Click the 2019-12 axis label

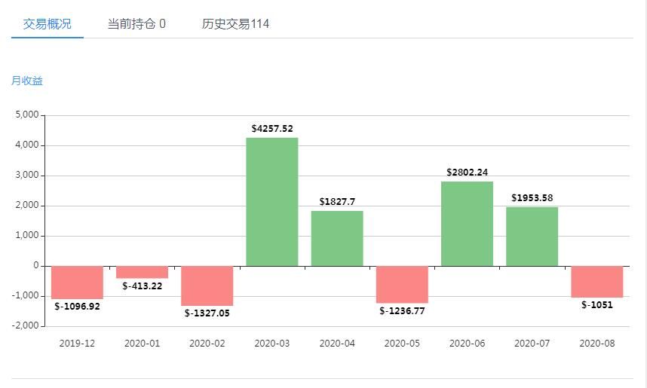point(77,343)
